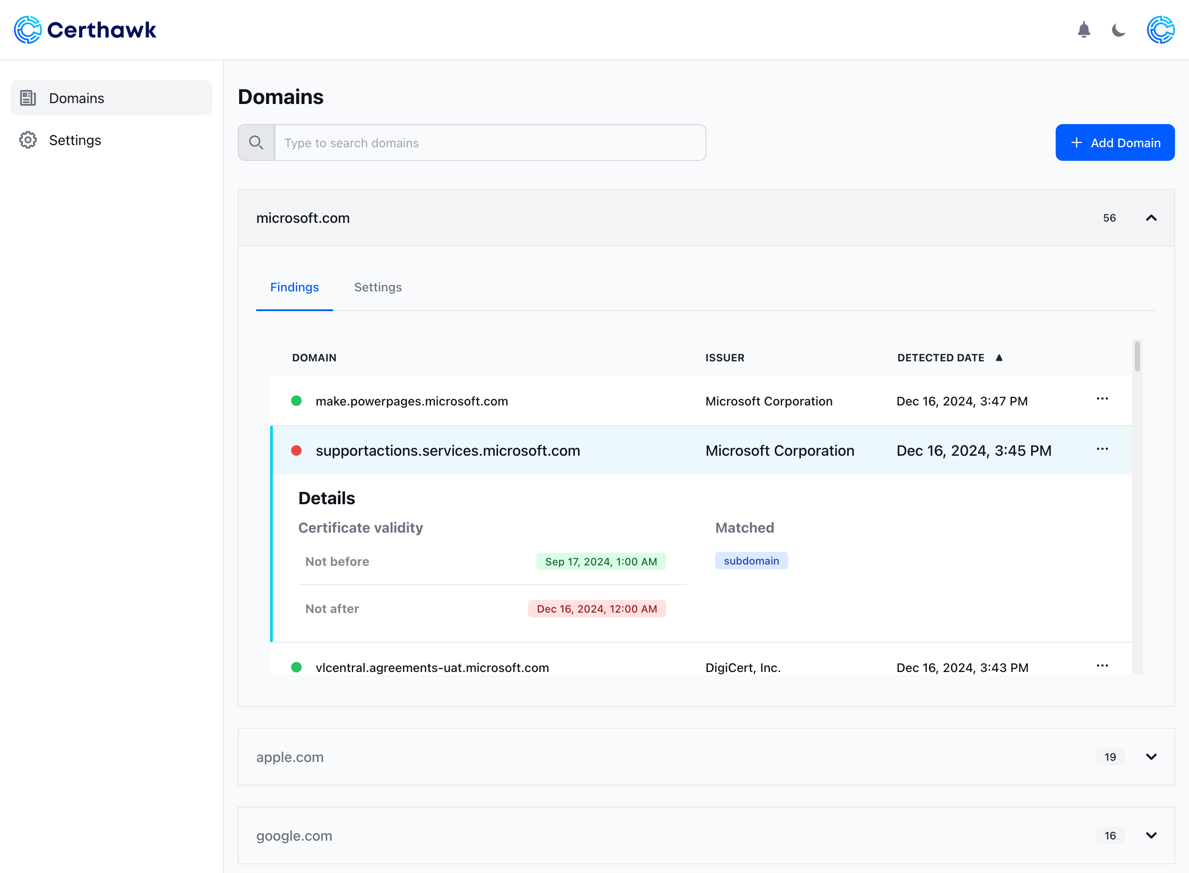Focus the domain search input field
The width and height of the screenshot is (1189, 873).
click(x=490, y=143)
